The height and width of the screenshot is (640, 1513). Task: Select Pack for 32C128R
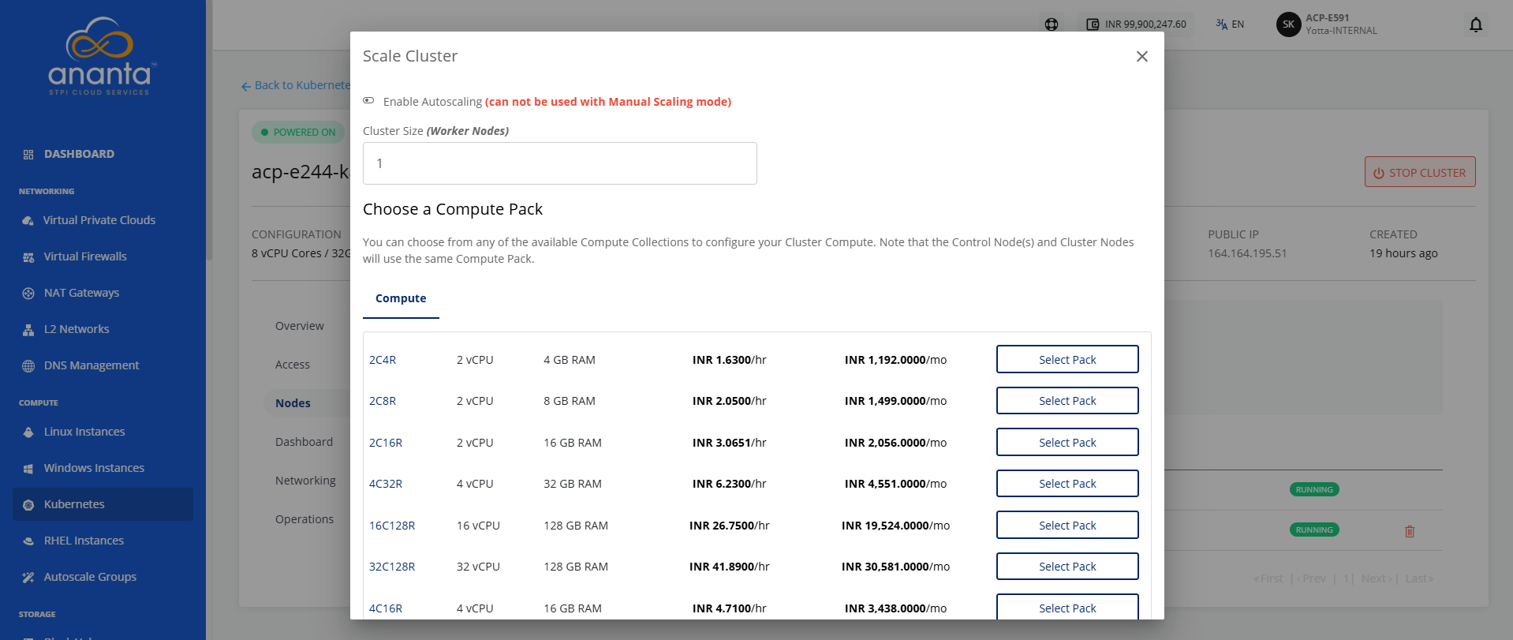pyautogui.click(x=1067, y=567)
